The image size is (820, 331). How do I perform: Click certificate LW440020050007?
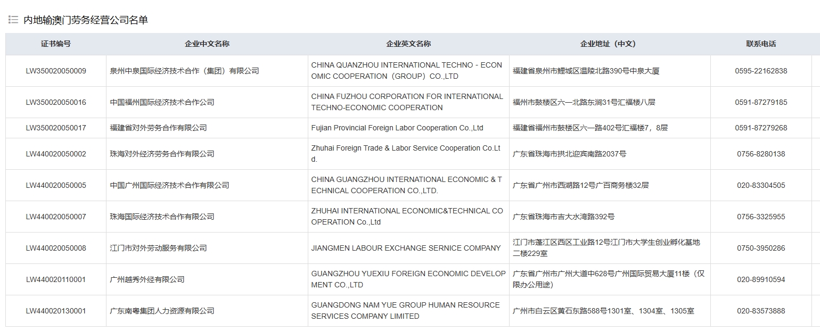coord(56,217)
